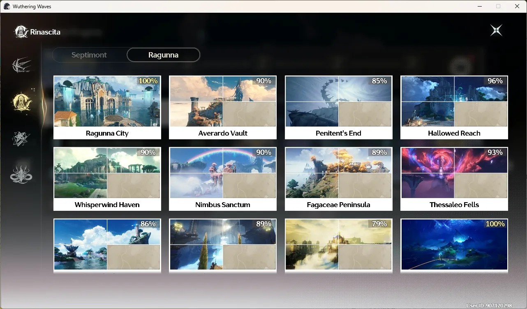Open the Hallowed Reach area card
Screen dimensions: 527x309
[454, 107]
